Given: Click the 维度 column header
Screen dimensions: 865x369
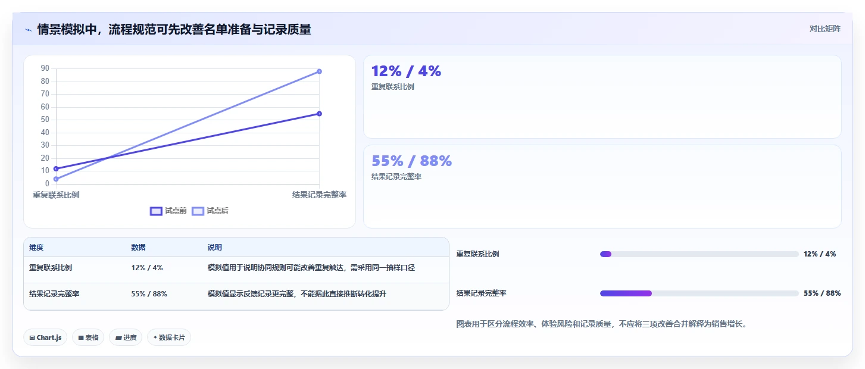Looking at the screenshot, I should click(x=36, y=248).
